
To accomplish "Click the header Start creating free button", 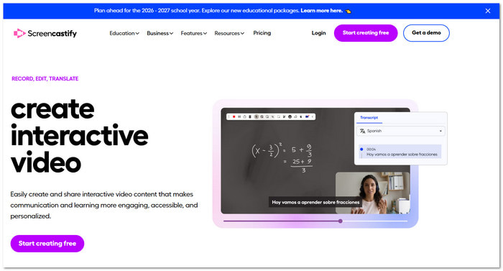I will click(366, 33).
